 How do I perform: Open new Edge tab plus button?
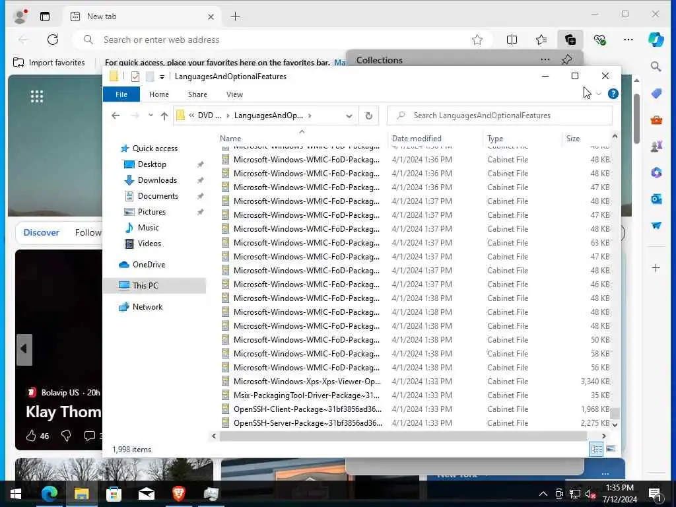point(235,17)
